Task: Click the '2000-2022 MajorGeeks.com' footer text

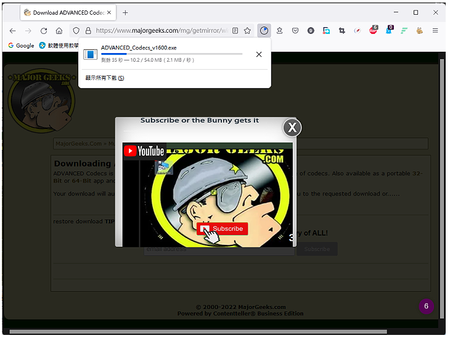Action: click(x=241, y=307)
